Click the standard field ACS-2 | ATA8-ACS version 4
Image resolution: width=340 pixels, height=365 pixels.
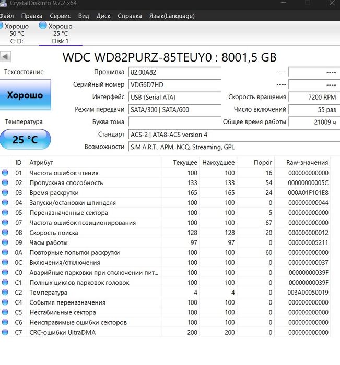(234, 135)
